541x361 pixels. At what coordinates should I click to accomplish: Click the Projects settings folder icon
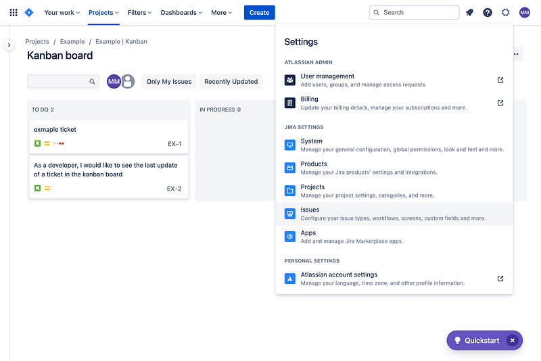click(x=290, y=191)
